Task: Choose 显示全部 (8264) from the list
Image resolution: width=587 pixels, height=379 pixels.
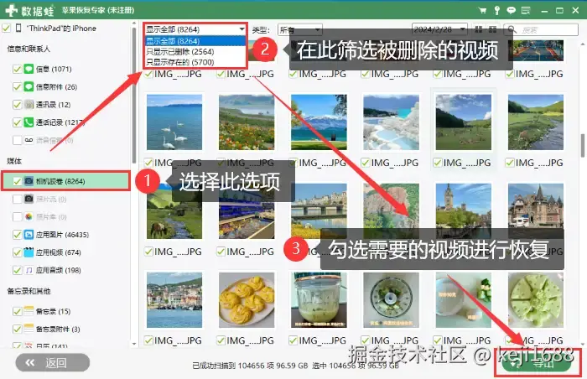Action: 195,41
